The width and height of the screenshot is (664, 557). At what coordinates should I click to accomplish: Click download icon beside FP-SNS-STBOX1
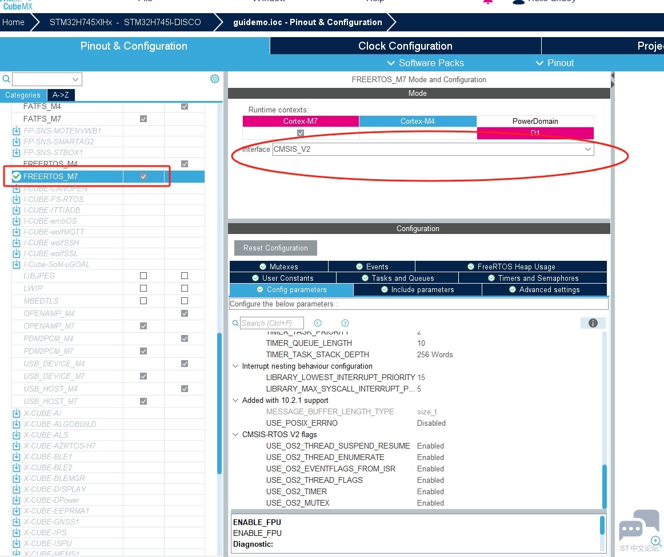point(17,152)
